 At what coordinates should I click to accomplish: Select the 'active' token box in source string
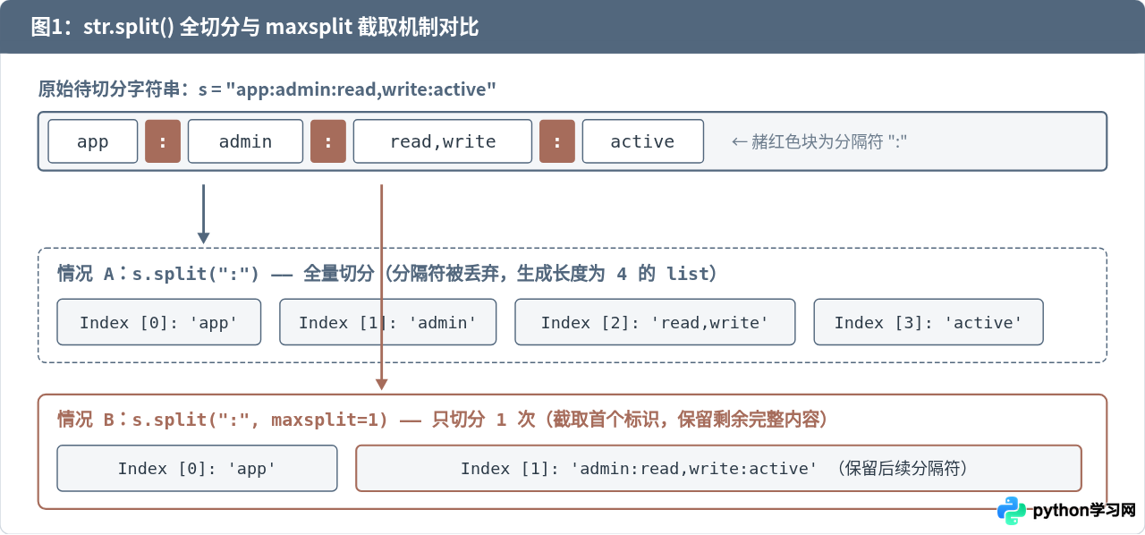[x=642, y=141]
